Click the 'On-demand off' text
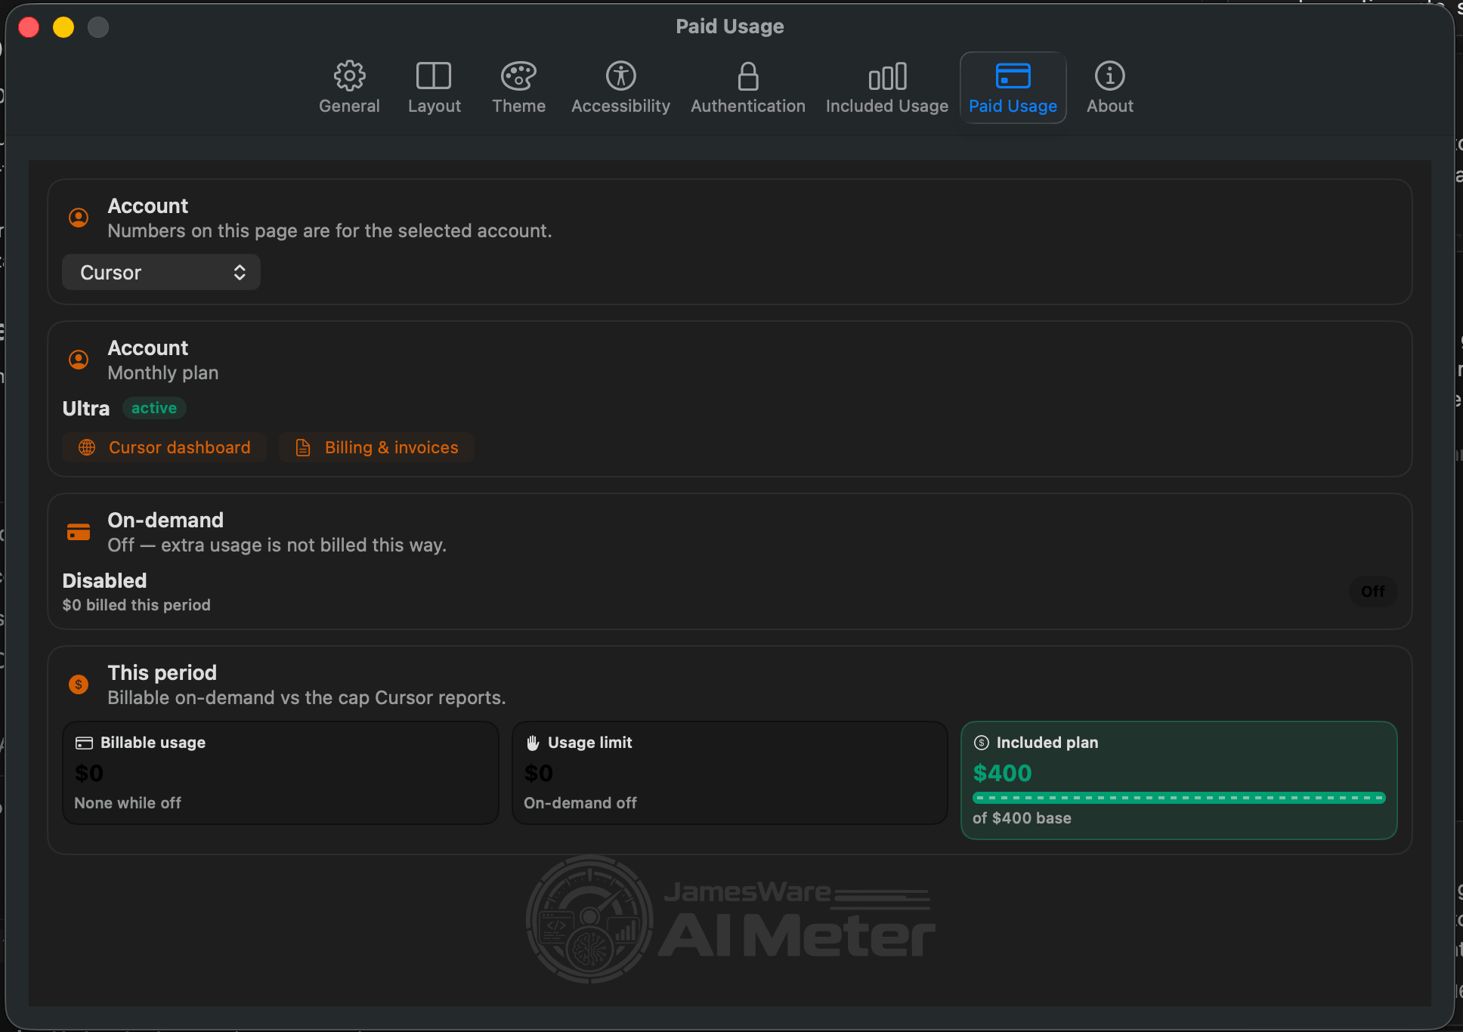1463x1032 pixels. (x=580, y=803)
